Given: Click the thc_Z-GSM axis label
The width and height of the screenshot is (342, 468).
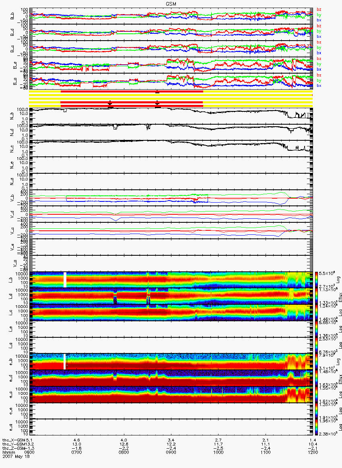Looking at the screenshot, I should 14,448.
